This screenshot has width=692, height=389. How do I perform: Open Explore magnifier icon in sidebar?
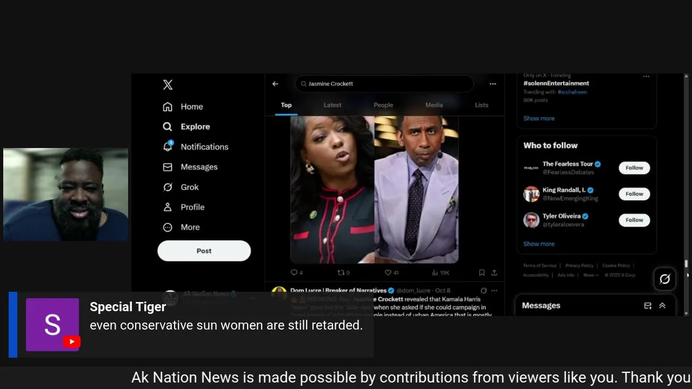click(x=168, y=126)
